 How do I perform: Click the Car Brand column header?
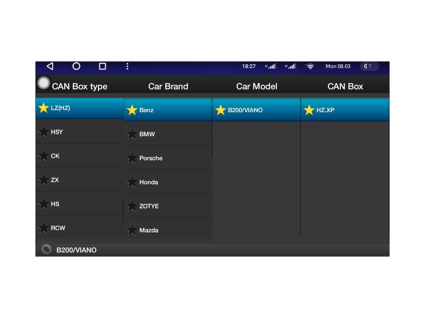tap(168, 87)
